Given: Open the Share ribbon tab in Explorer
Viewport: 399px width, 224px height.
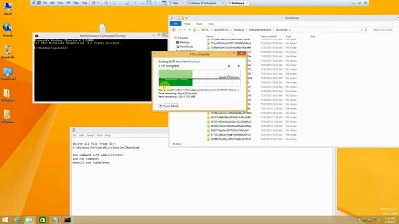Looking at the screenshot, I should 199,24.
